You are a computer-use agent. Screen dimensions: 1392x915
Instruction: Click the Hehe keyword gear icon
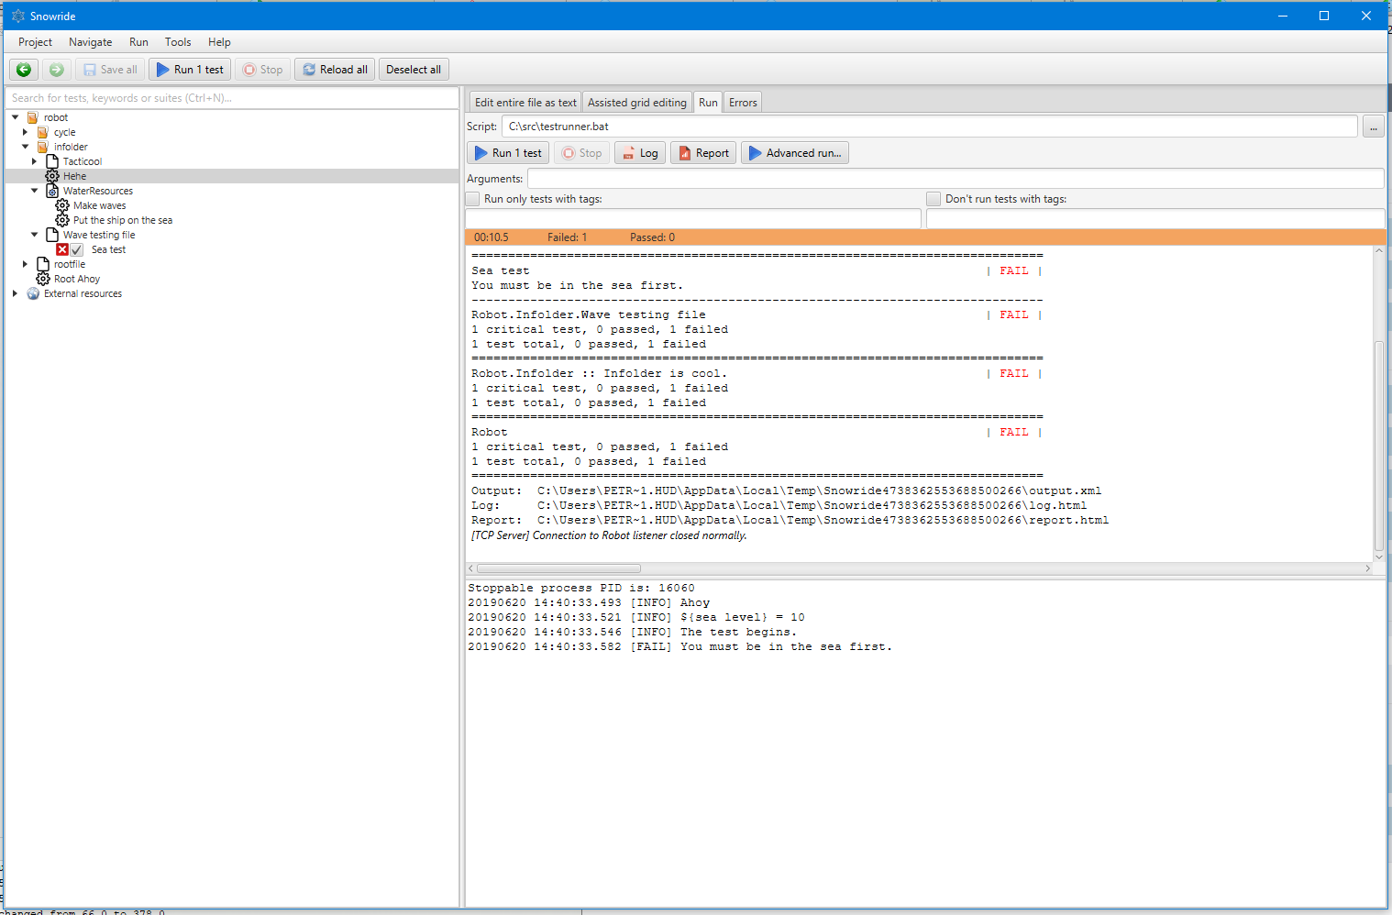click(x=52, y=176)
